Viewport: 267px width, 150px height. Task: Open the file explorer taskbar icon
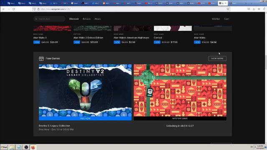[12, 147]
